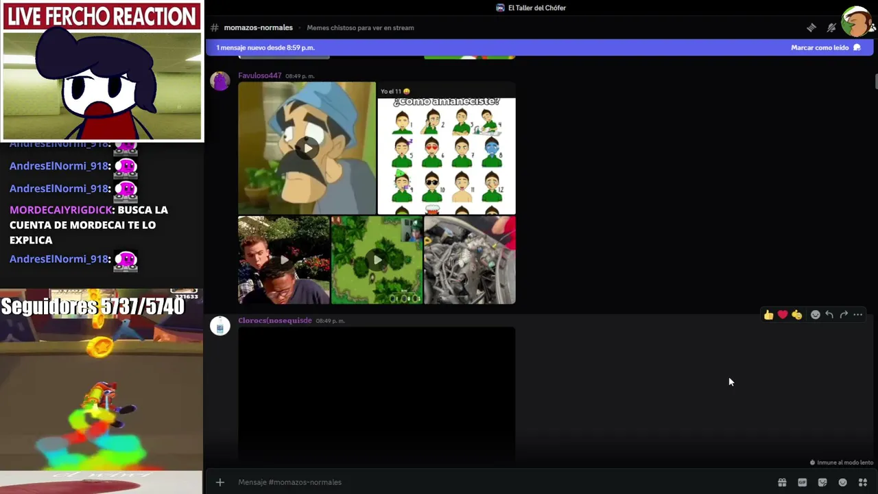Open the GIF picker
Image resolution: width=878 pixels, height=494 pixels.
tap(803, 482)
